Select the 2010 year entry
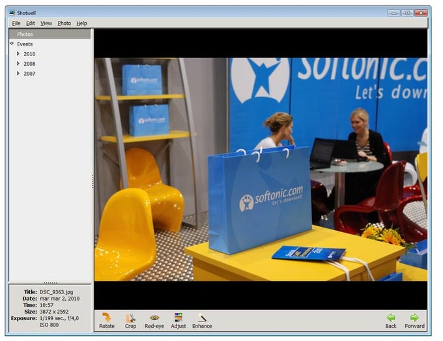 coord(29,54)
